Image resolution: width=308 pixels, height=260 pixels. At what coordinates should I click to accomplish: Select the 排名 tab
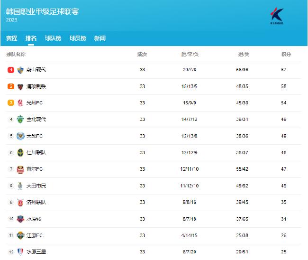[x=31, y=38]
